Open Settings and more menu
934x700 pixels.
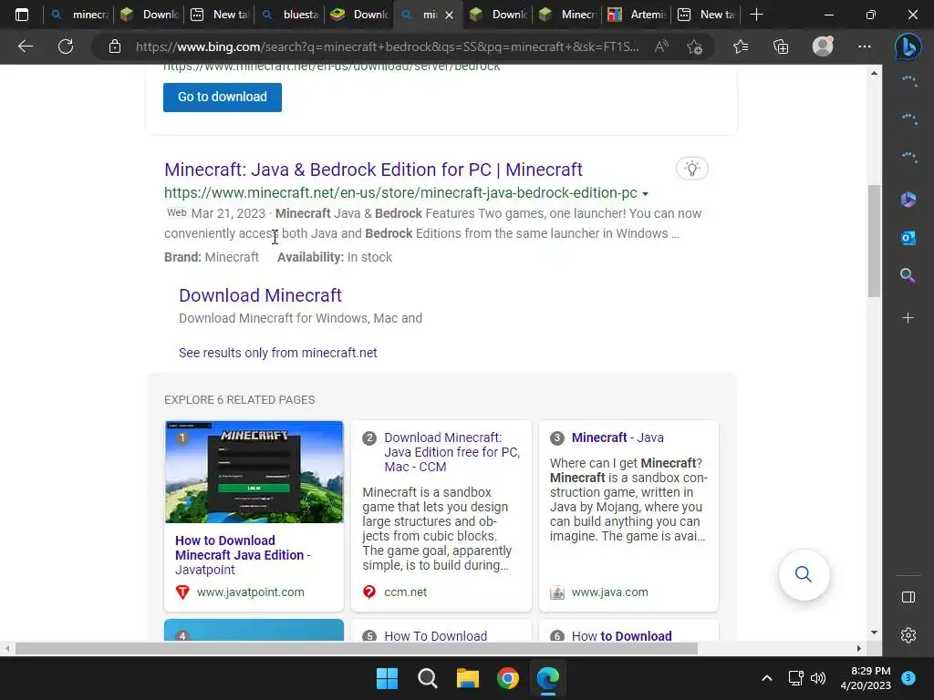click(x=865, y=46)
